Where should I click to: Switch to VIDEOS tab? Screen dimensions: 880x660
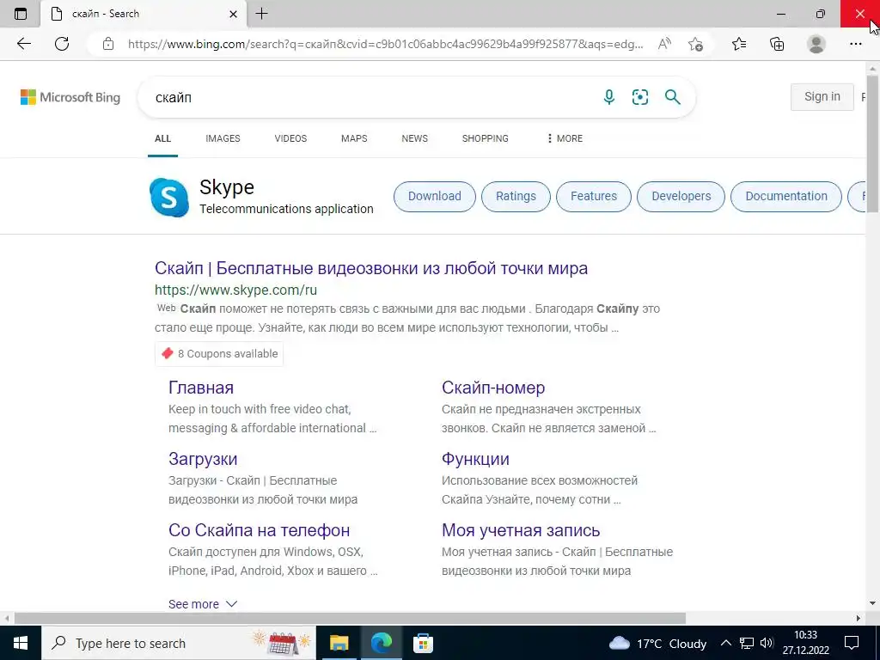(290, 138)
